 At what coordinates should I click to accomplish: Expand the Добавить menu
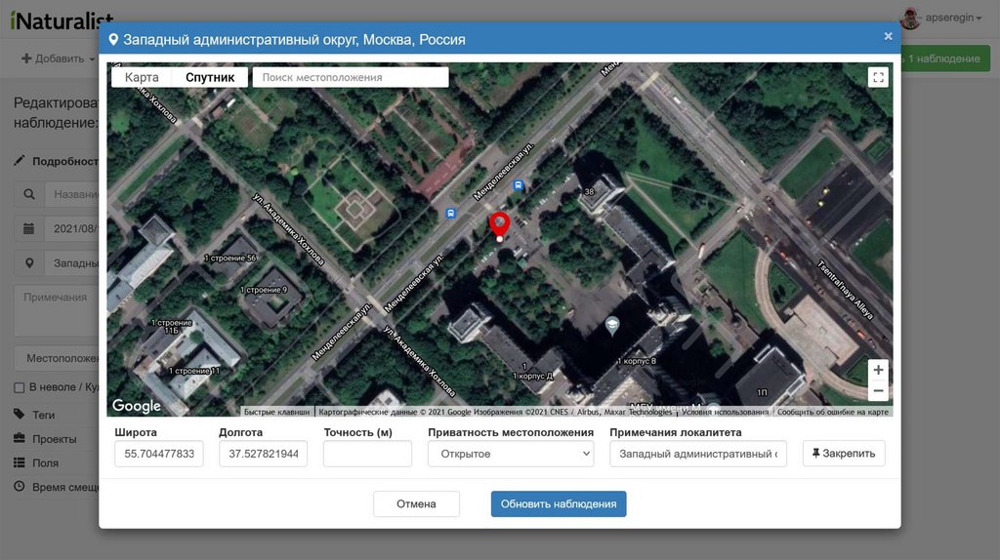pyautogui.click(x=58, y=59)
